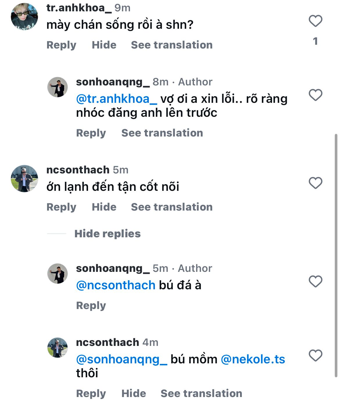340x413 pixels.
Task: Translate sonhoanqng_'s 8m reply
Action: 162,133
